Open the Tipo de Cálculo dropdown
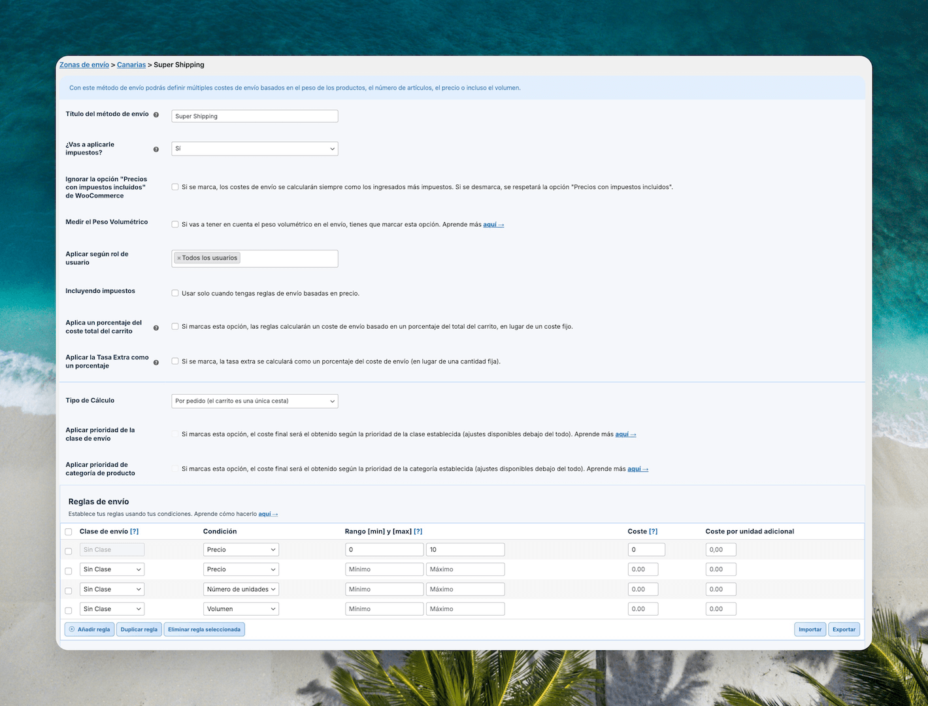Image resolution: width=928 pixels, height=706 pixels. coord(254,401)
